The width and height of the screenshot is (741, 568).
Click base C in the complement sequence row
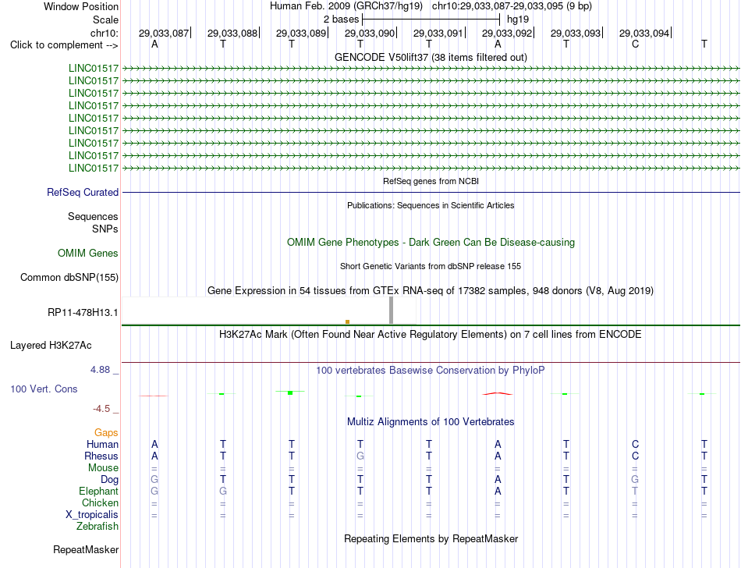tap(635, 44)
